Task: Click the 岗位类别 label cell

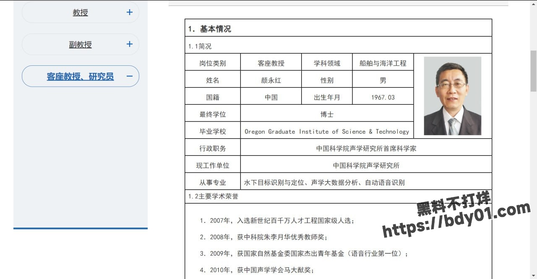Action: (x=213, y=62)
